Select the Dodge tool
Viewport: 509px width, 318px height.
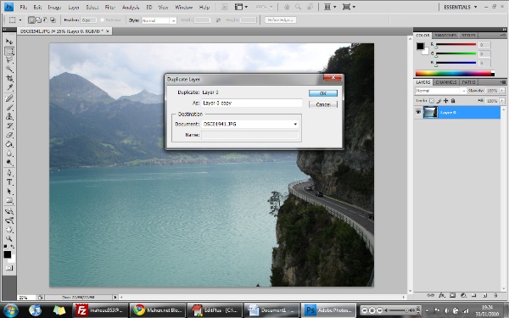pos(9,162)
